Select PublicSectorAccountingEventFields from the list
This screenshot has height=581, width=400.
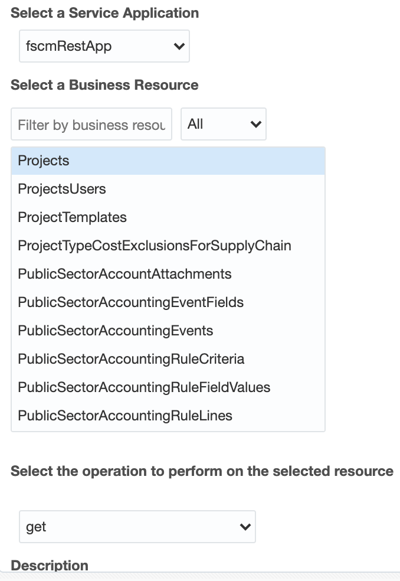click(130, 302)
